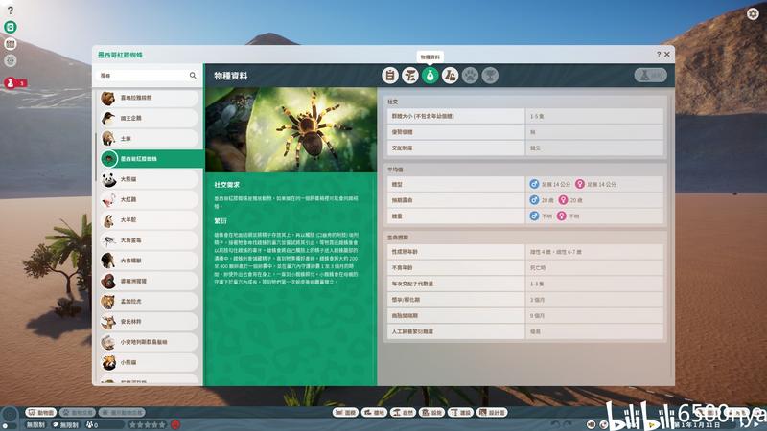Select the green species data tab icon

[430, 76]
